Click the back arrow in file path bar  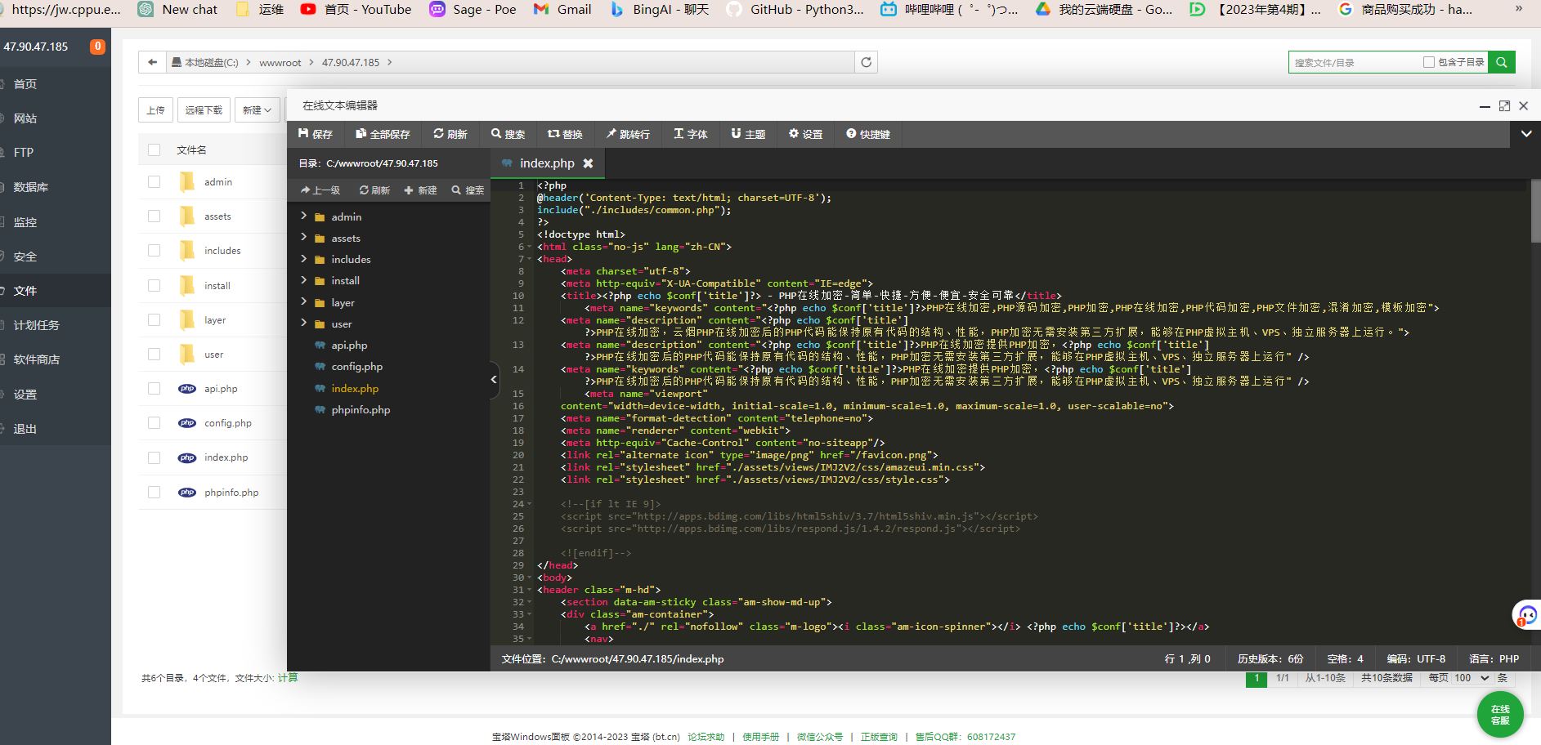click(152, 62)
